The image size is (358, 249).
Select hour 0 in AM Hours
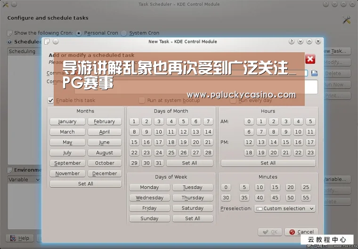click(249, 121)
